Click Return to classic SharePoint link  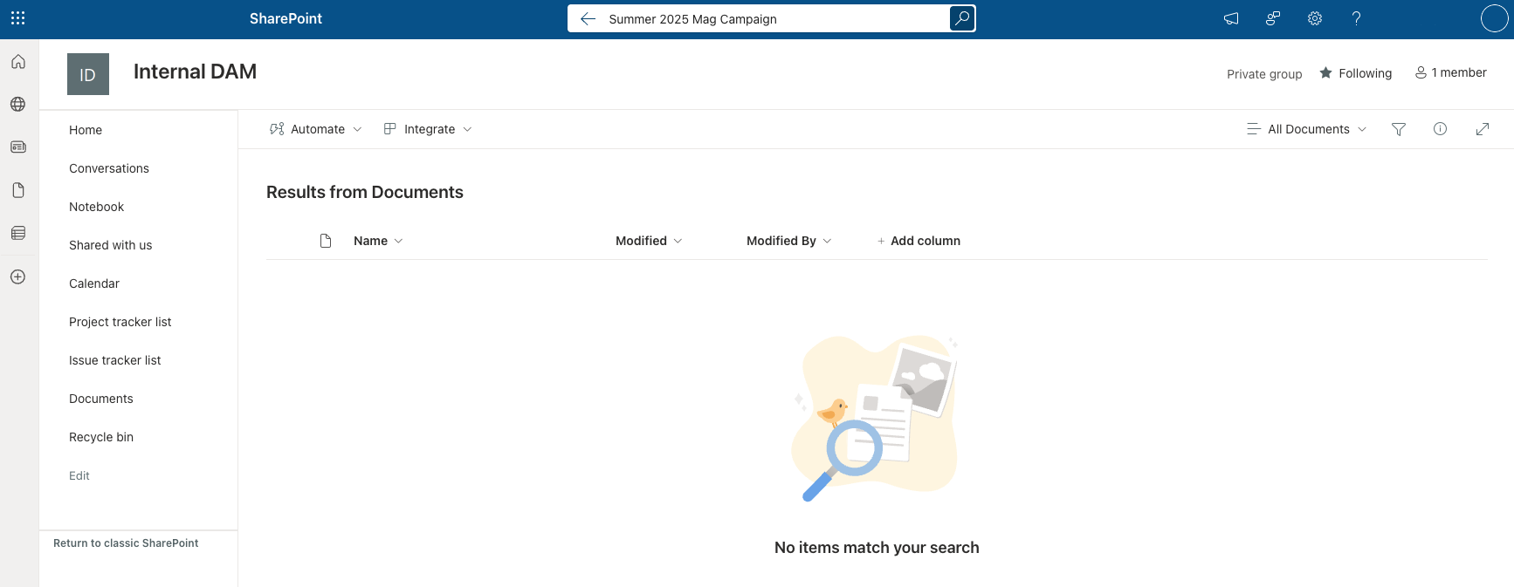pos(126,543)
